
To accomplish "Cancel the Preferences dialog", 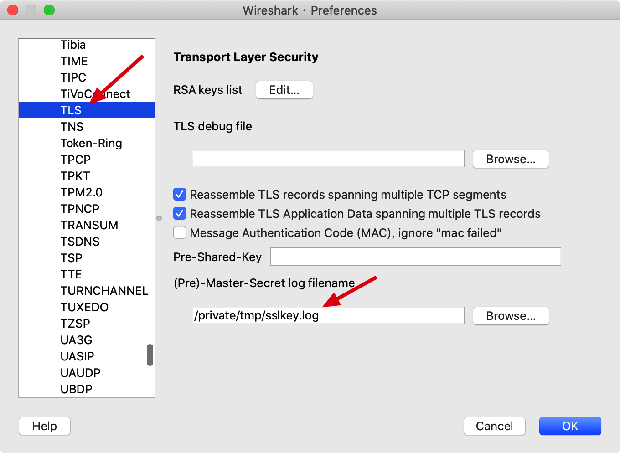I will (x=495, y=426).
